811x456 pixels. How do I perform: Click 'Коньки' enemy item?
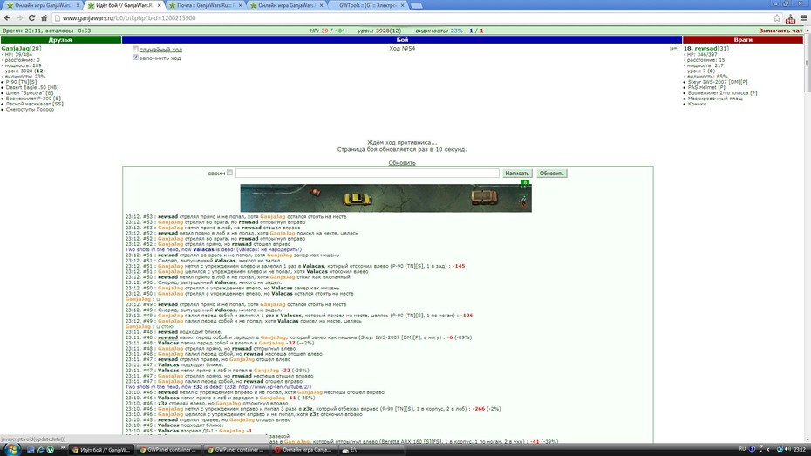[x=697, y=104]
